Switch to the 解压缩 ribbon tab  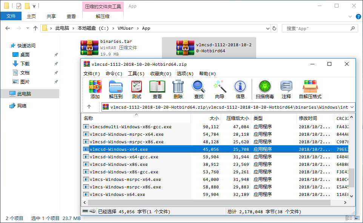pos(103,17)
